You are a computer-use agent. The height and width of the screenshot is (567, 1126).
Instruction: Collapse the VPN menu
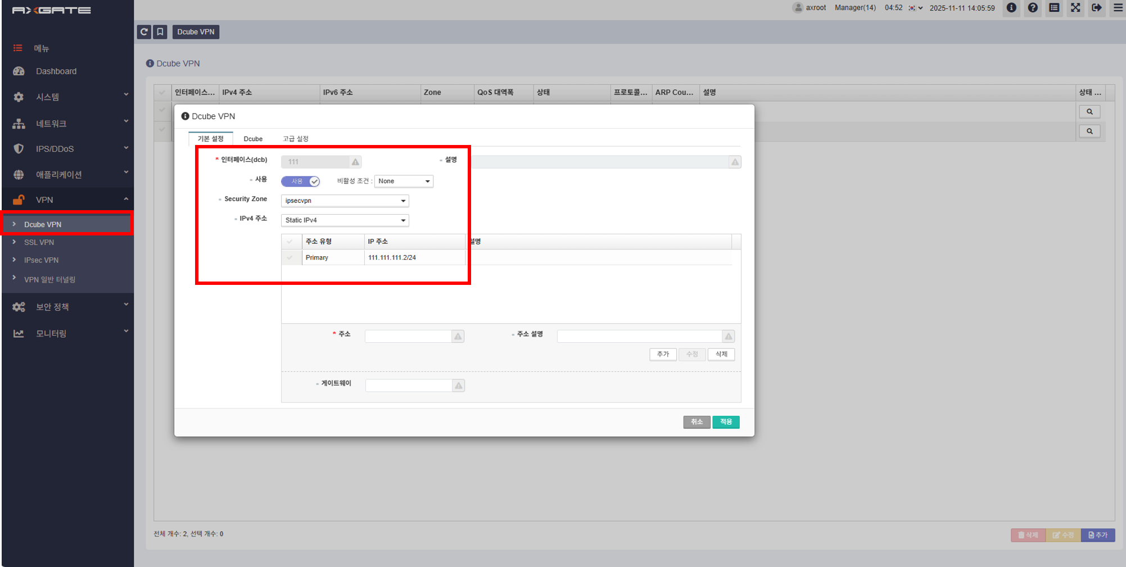tap(67, 199)
